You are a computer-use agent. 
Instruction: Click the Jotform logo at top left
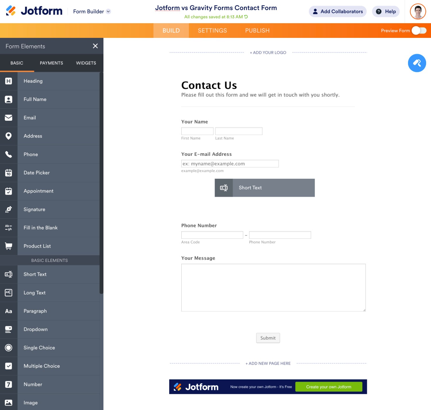pos(34,11)
